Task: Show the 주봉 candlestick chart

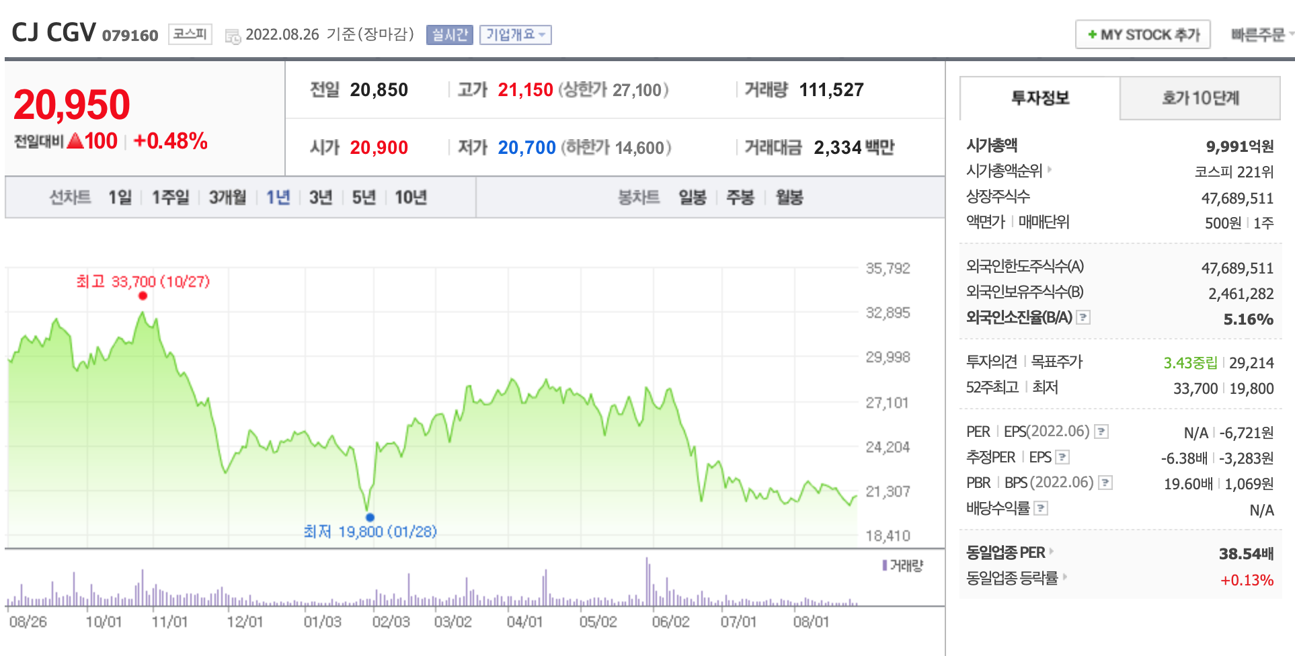Action: point(740,197)
